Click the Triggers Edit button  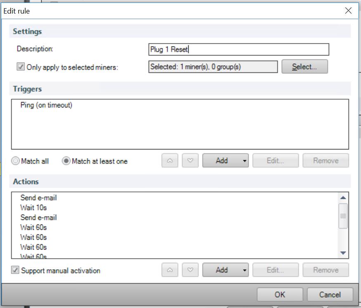(276, 161)
